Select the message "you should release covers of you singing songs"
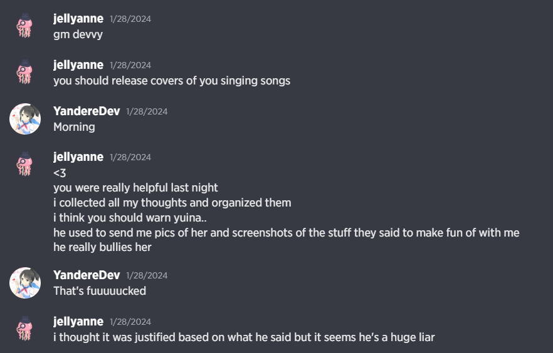The height and width of the screenshot is (353, 553). click(172, 81)
